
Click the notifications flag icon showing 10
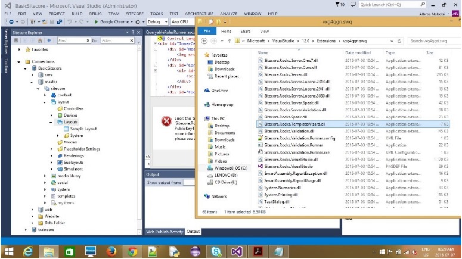click(340, 4)
